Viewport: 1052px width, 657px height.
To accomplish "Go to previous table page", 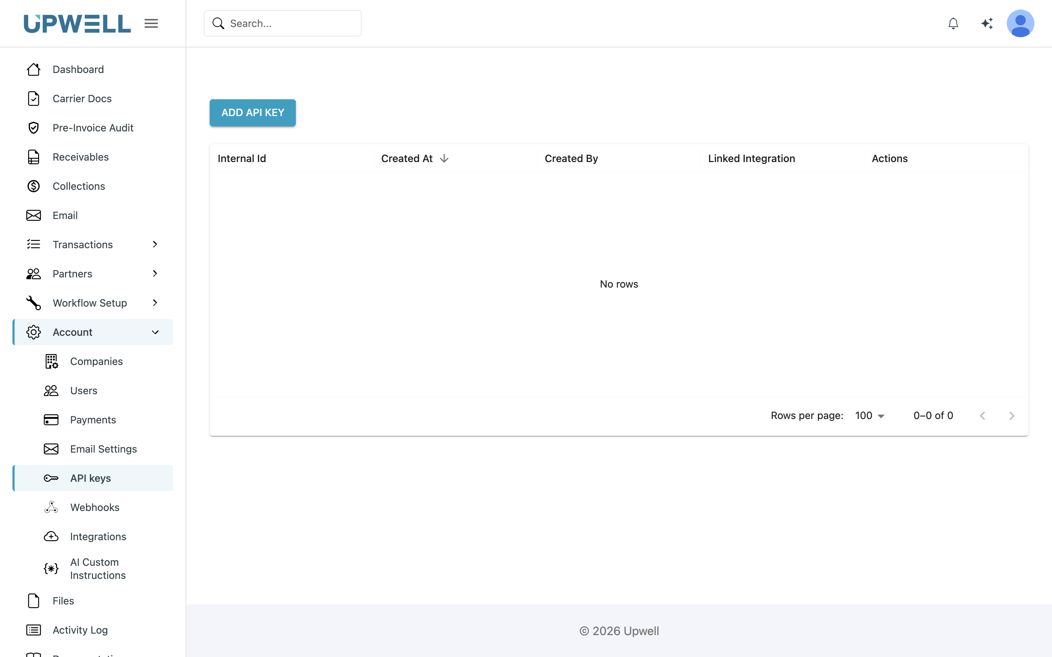I will click(983, 416).
